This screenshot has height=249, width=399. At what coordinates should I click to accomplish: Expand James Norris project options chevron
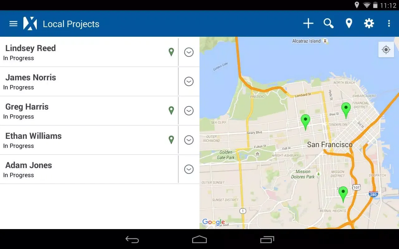click(x=189, y=82)
